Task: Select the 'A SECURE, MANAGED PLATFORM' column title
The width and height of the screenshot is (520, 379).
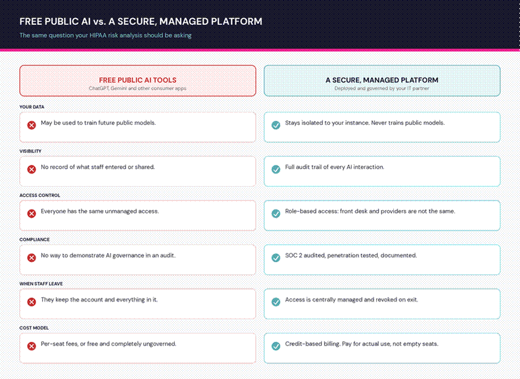Action: (382, 80)
